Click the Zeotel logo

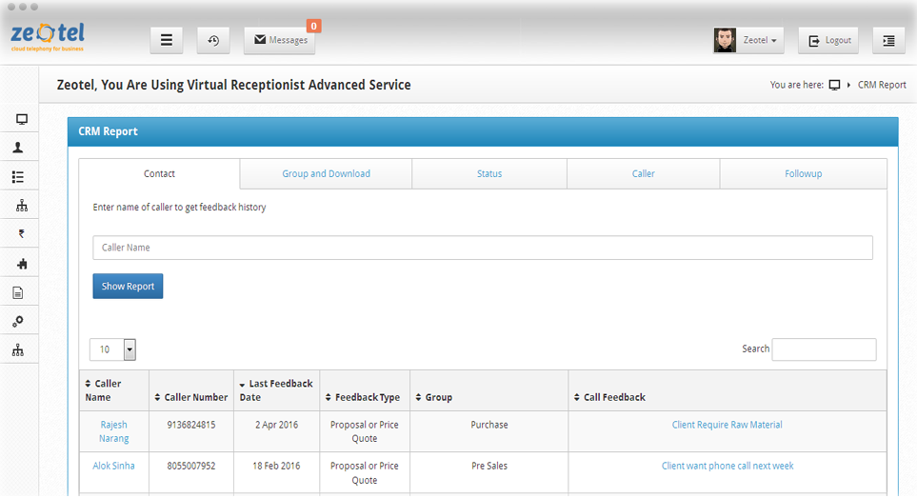pyautogui.click(x=48, y=36)
